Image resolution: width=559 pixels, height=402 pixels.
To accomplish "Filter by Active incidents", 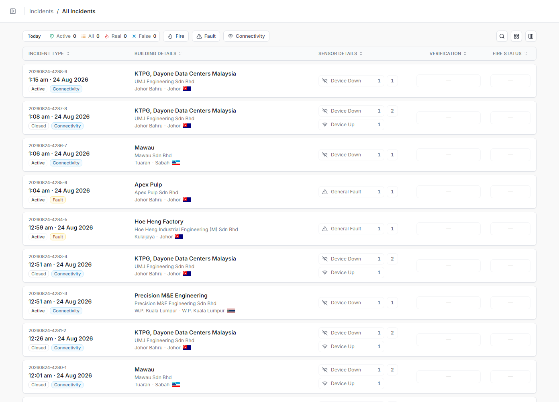I will [63, 36].
